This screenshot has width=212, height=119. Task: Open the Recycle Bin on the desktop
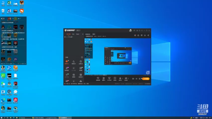tap(3, 12)
